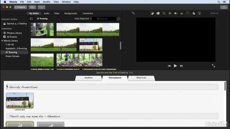
Task: Open the library list view button
Action: [x=32, y=7]
